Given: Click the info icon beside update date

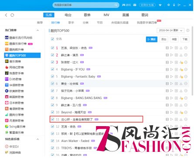Looking at the screenshot, I should tap(188, 31).
